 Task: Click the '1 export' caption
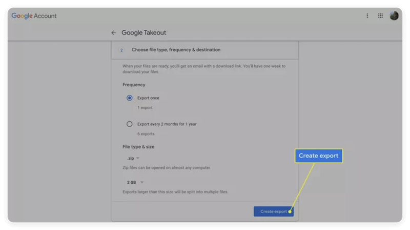point(145,108)
